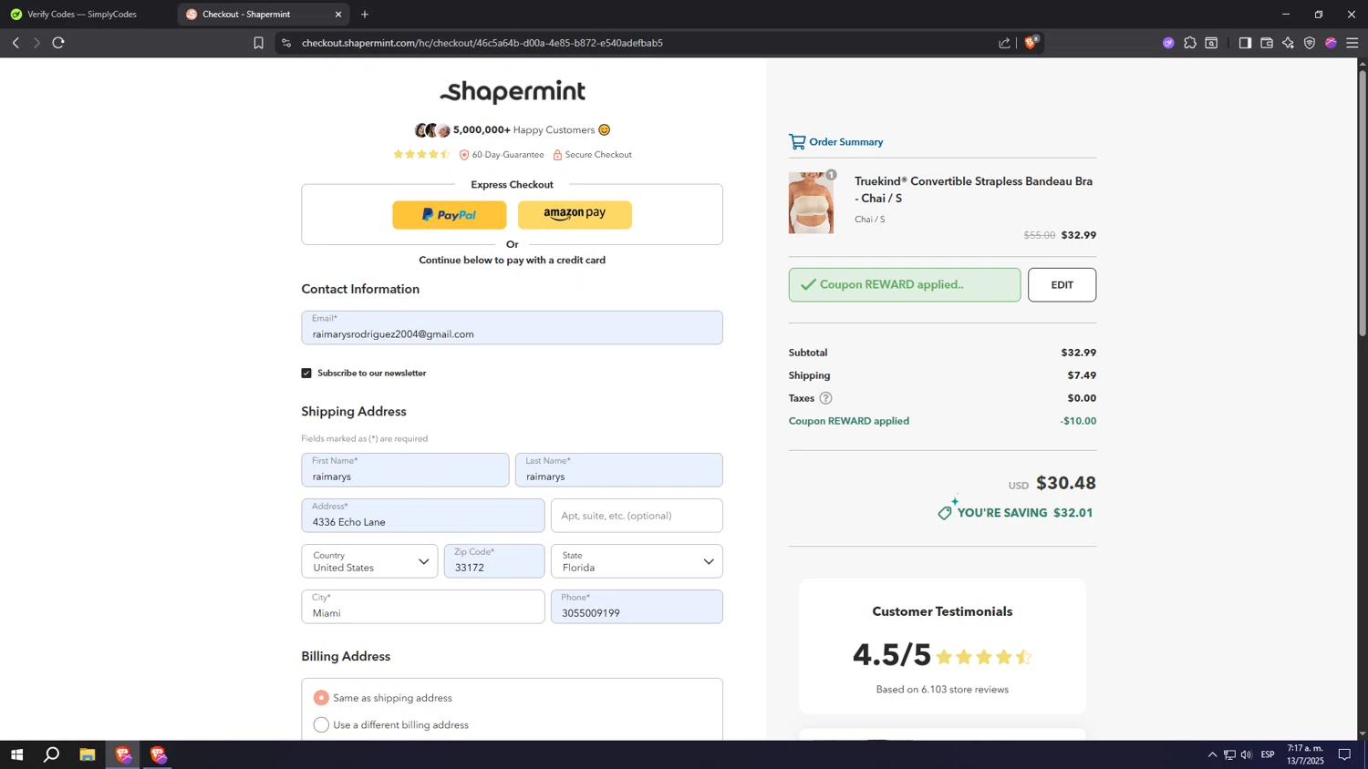Open the notifications center icon
The height and width of the screenshot is (769, 1368).
(1344, 754)
